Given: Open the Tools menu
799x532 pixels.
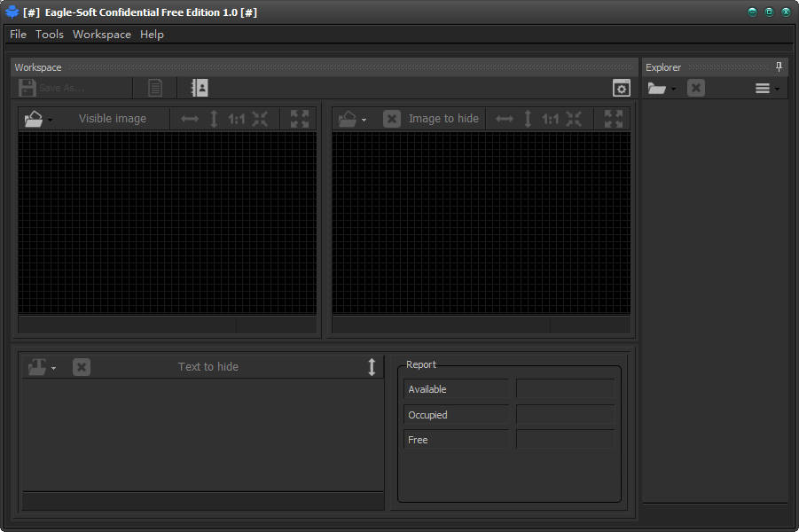Looking at the screenshot, I should click(50, 35).
